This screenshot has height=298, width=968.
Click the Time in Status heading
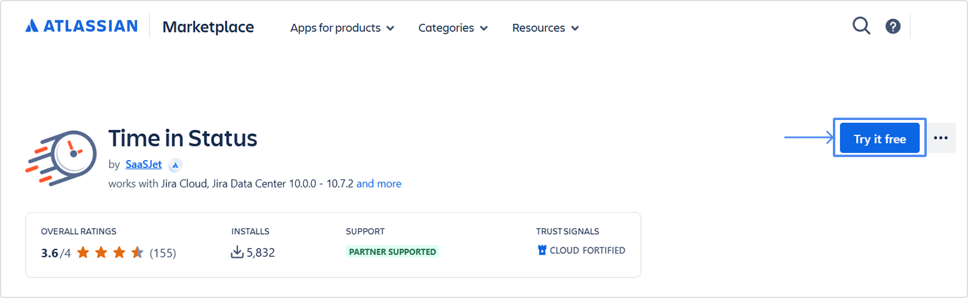[182, 139]
